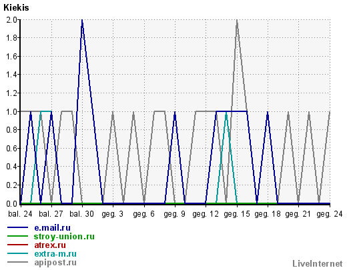Click the blue peak at bal. 30
347x270 pixels.
point(82,21)
